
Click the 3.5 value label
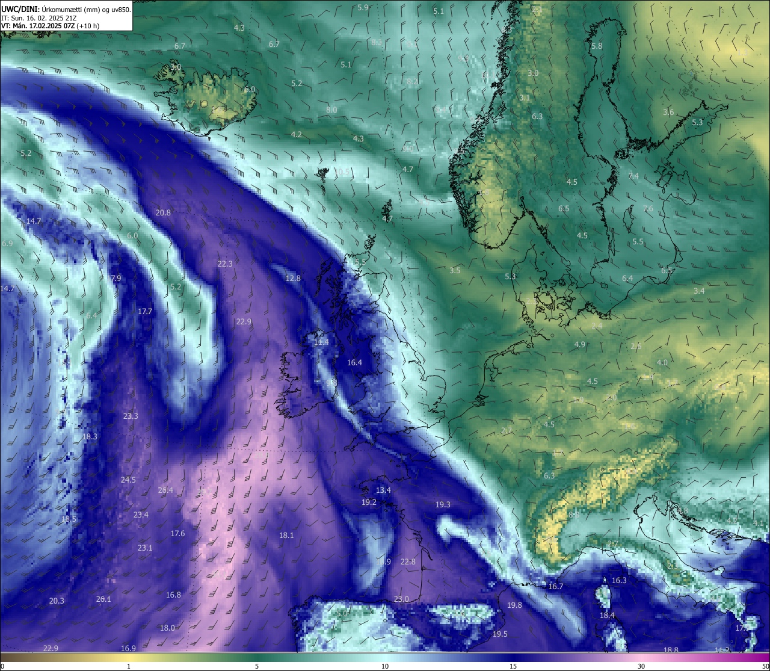coord(455,271)
